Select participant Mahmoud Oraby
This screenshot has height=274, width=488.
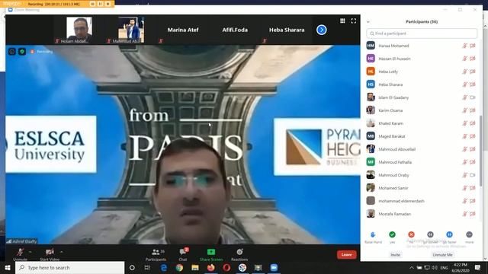[x=421, y=175]
